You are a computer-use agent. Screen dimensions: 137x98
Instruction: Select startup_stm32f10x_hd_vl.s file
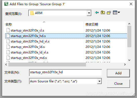point(30,41)
